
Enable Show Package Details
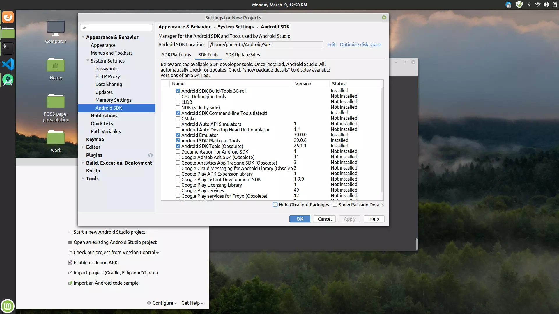[335, 205]
